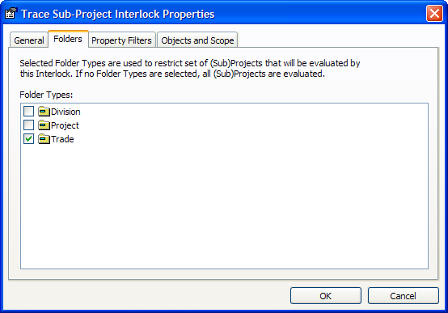448x313 pixels.
Task: Confirm changes with the OK button
Action: (x=326, y=295)
